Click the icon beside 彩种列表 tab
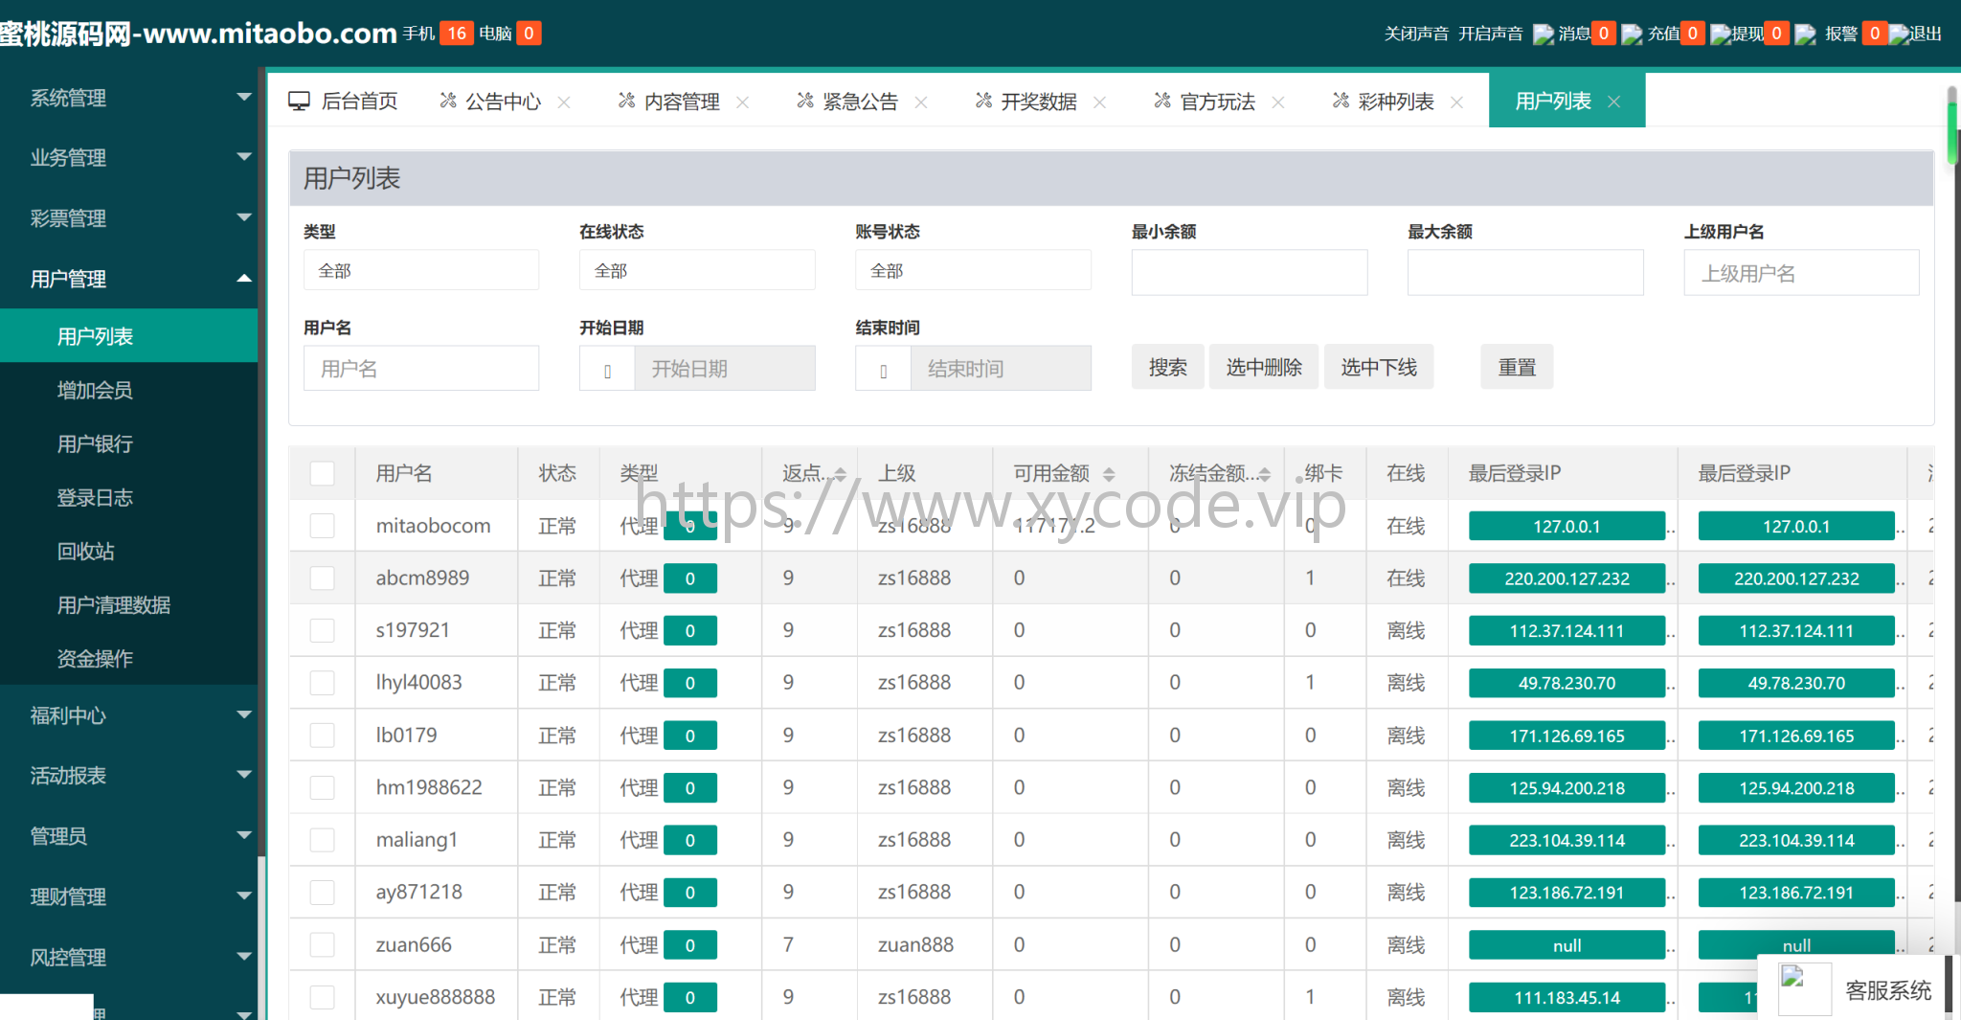The width and height of the screenshot is (1961, 1020). (x=1341, y=101)
